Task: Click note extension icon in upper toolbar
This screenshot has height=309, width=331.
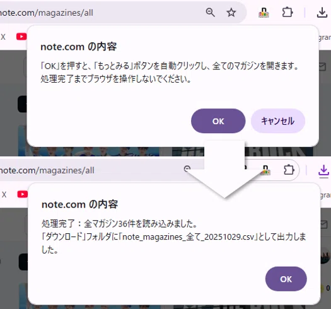Action: coord(264,13)
